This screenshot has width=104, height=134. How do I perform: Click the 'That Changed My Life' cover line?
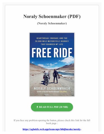click(52, 44)
